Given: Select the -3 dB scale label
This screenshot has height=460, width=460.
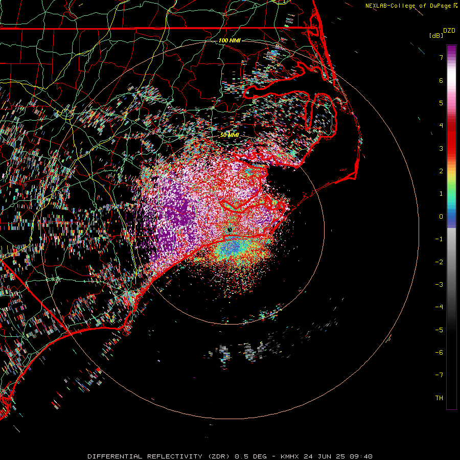Looking at the screenshot, I should (x=439, y=285).
